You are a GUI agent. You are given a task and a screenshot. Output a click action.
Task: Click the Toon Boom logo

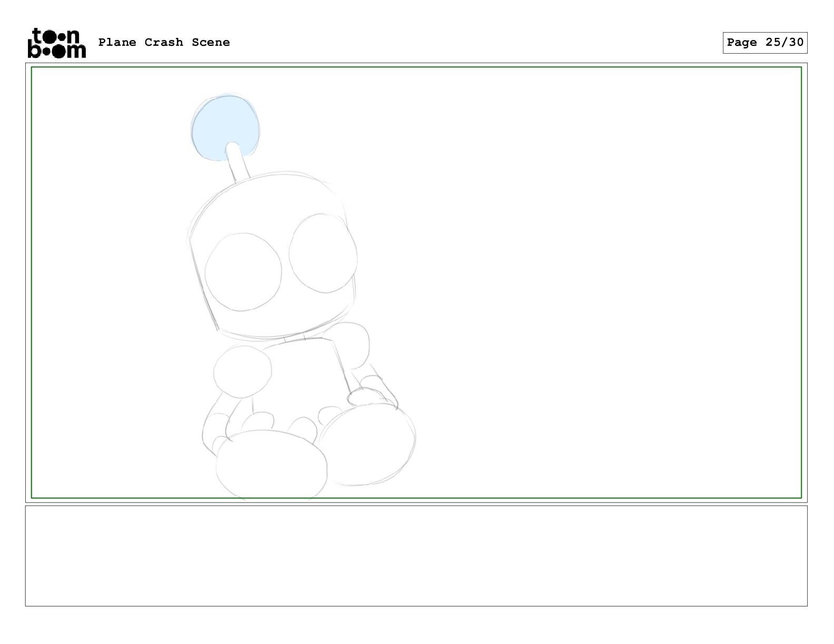56,43
